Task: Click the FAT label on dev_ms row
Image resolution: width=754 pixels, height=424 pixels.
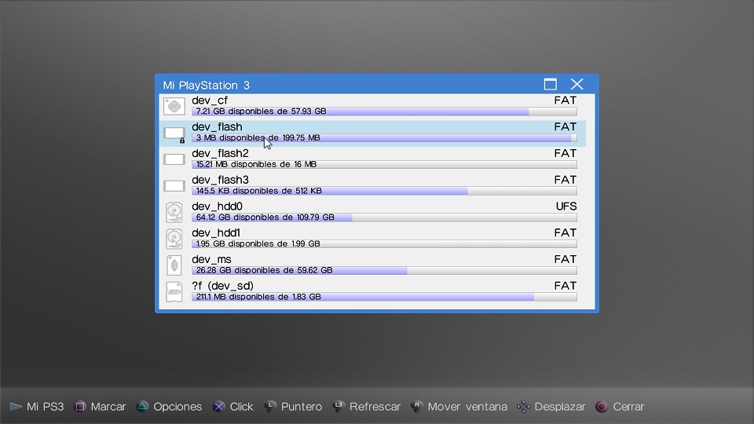Action: 565,259
